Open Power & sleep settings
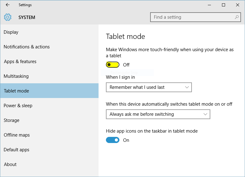Viewport: 245px width, 177px height. 49,106
